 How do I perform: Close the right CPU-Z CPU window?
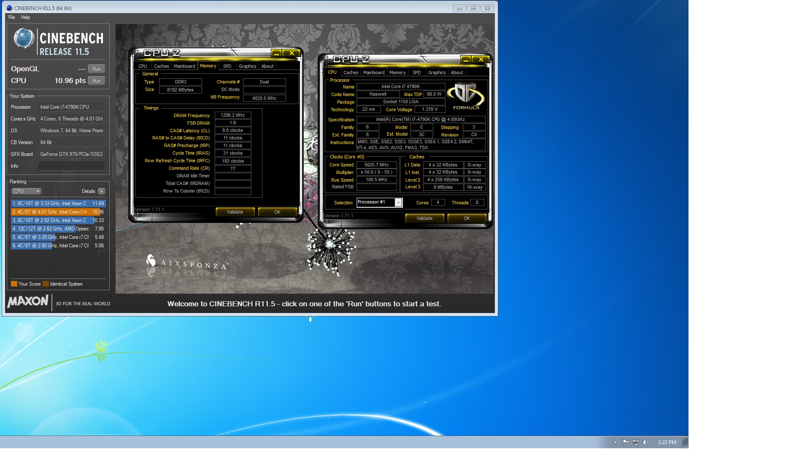click(481, 59)
